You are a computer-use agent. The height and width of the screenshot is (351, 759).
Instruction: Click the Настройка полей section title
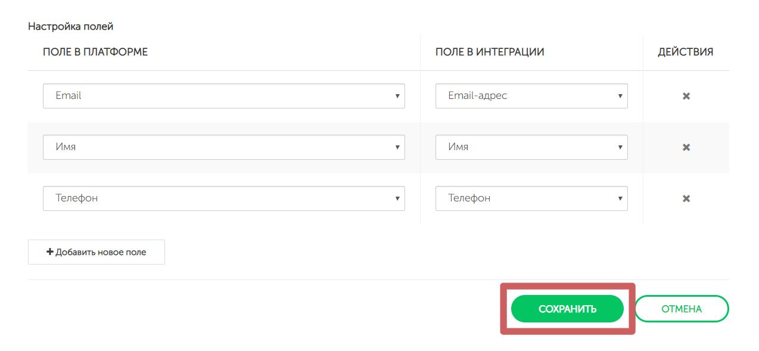click(x=70, y=26)
